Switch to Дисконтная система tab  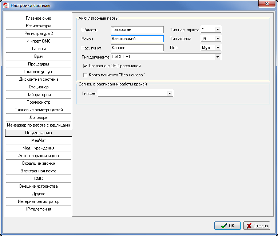coord(39,79)
